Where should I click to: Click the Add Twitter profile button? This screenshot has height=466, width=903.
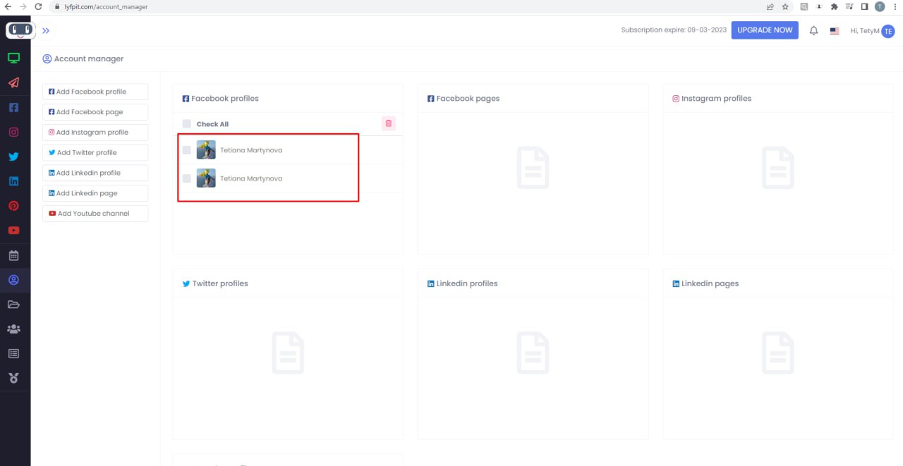pyautogui.click(x=95, y=152)
